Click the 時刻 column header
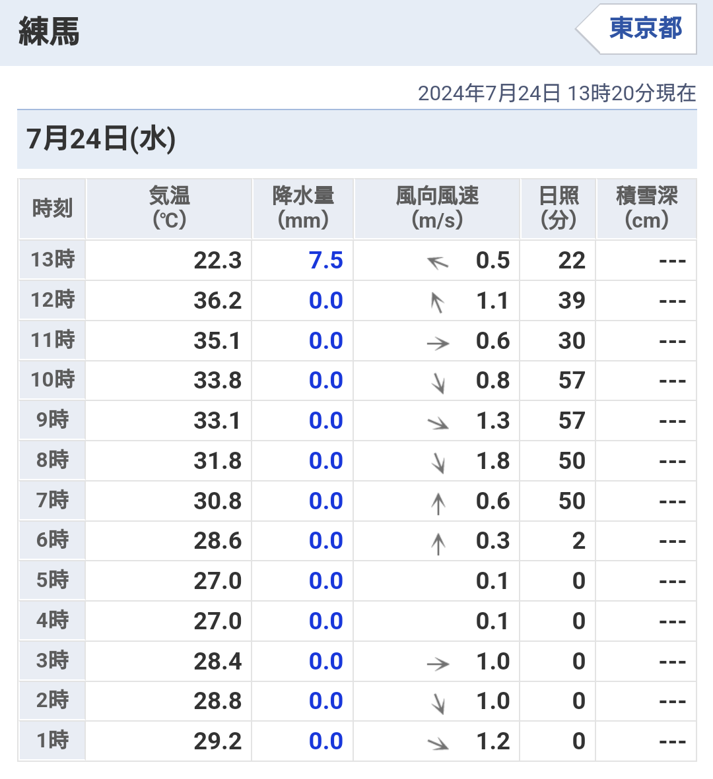Viewport: 713px width, 779px height. pos(52,208)
